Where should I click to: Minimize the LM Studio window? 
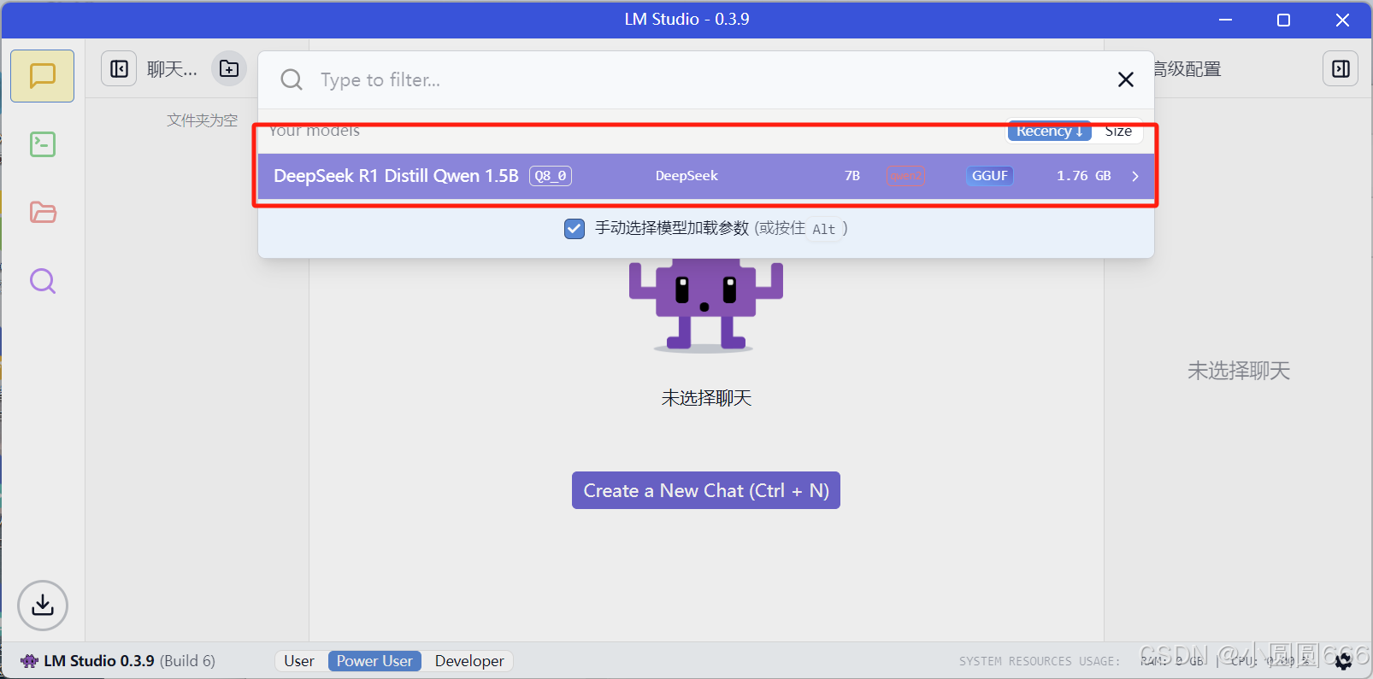(x=1225, y=20)
